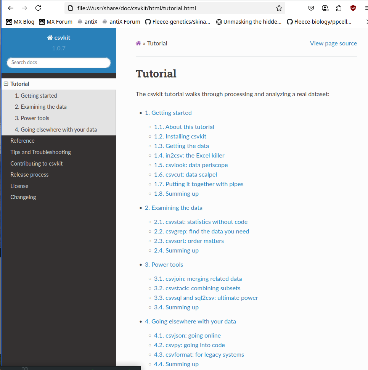This screenshot has width=368, height=370.
Task: Open 1.2. Installing csvkit
Action: coord(180,137)
